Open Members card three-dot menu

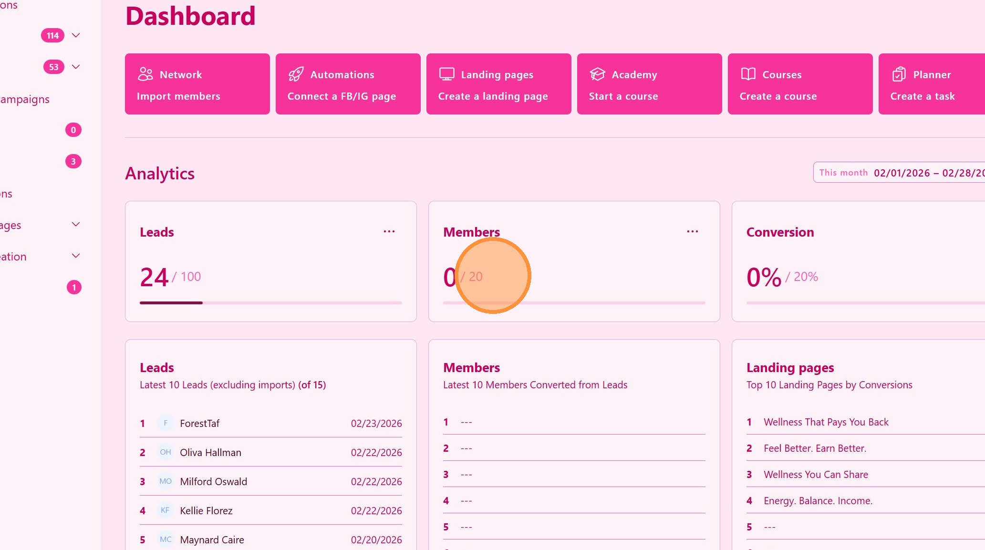pos(692,231)
